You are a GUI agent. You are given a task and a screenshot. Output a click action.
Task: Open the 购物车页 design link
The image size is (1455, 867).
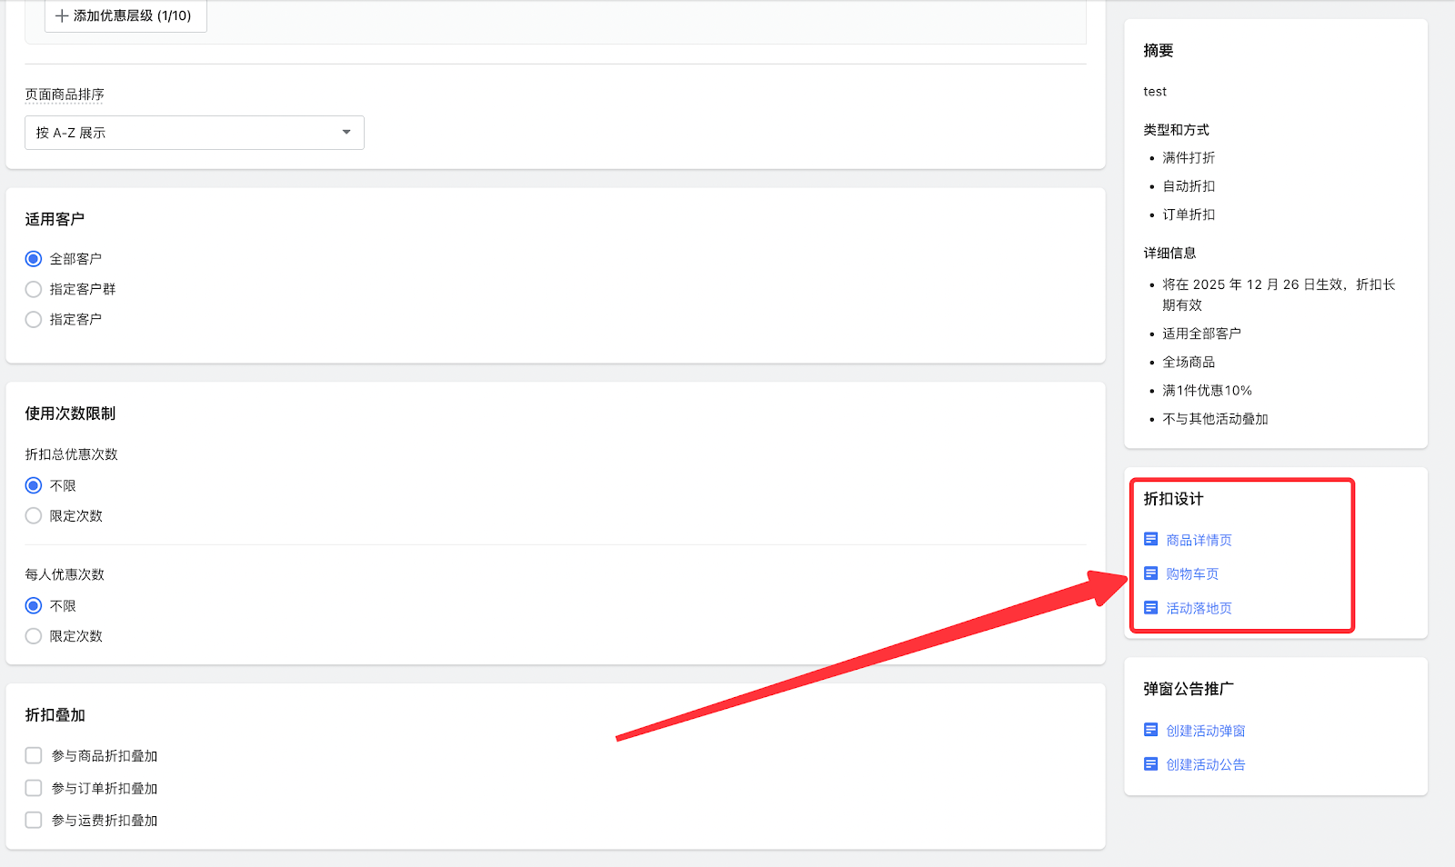pyautogui.click(x=1192, y=574)
